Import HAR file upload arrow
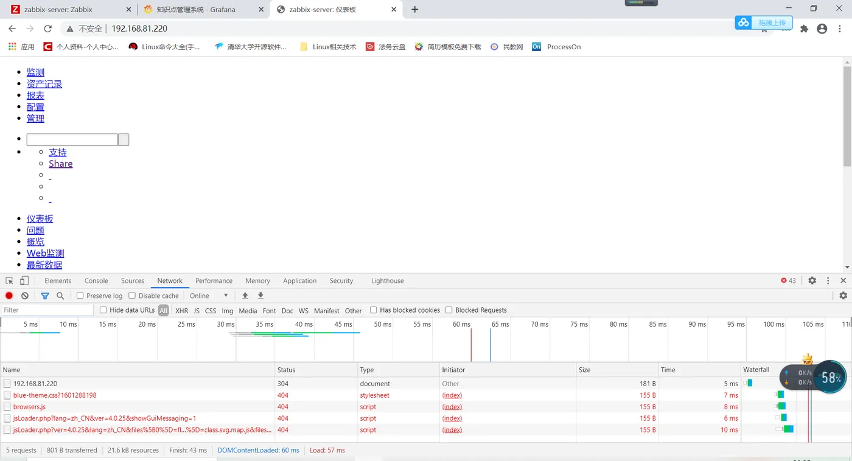Image resolution: width=852 pixels, height=461 pixels. point(245,296)
